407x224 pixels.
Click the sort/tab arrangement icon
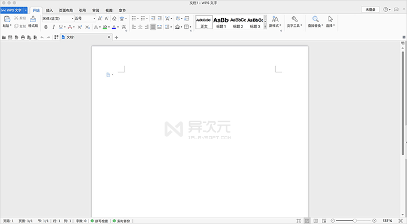click(178, 19)
